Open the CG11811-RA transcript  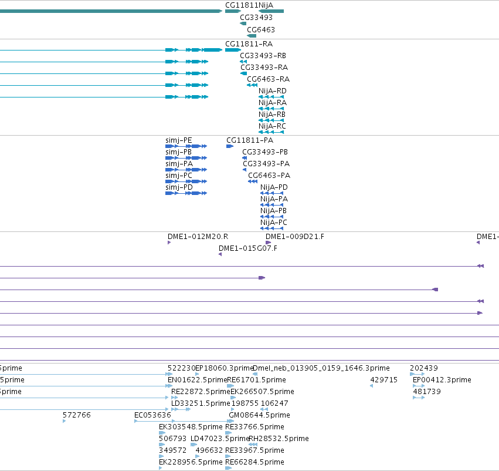coord(233,50)
